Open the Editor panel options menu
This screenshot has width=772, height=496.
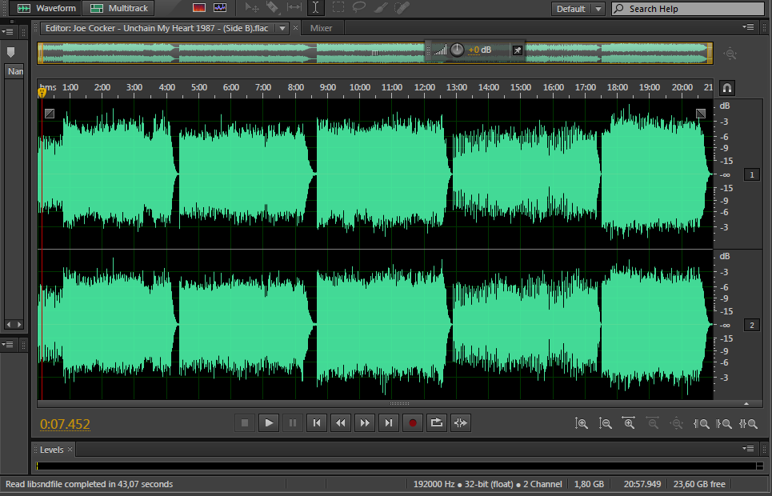click(748, 27)
